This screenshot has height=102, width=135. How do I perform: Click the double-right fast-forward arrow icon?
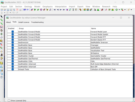coord(64,10)
